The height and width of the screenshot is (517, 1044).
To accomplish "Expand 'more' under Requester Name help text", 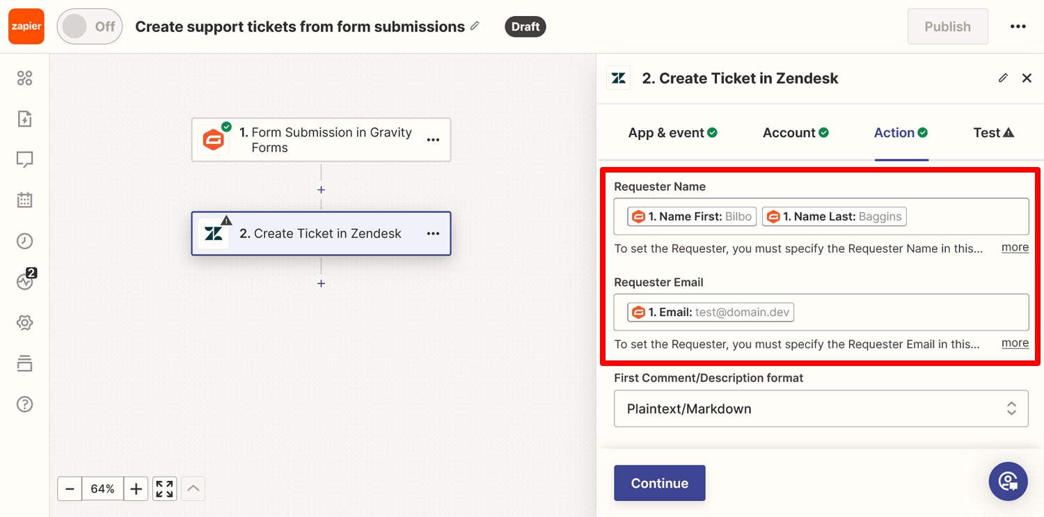I will click(1015, 248).
